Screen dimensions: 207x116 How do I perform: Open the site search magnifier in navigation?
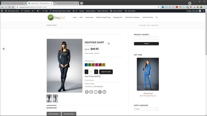[x=157, y=17]
